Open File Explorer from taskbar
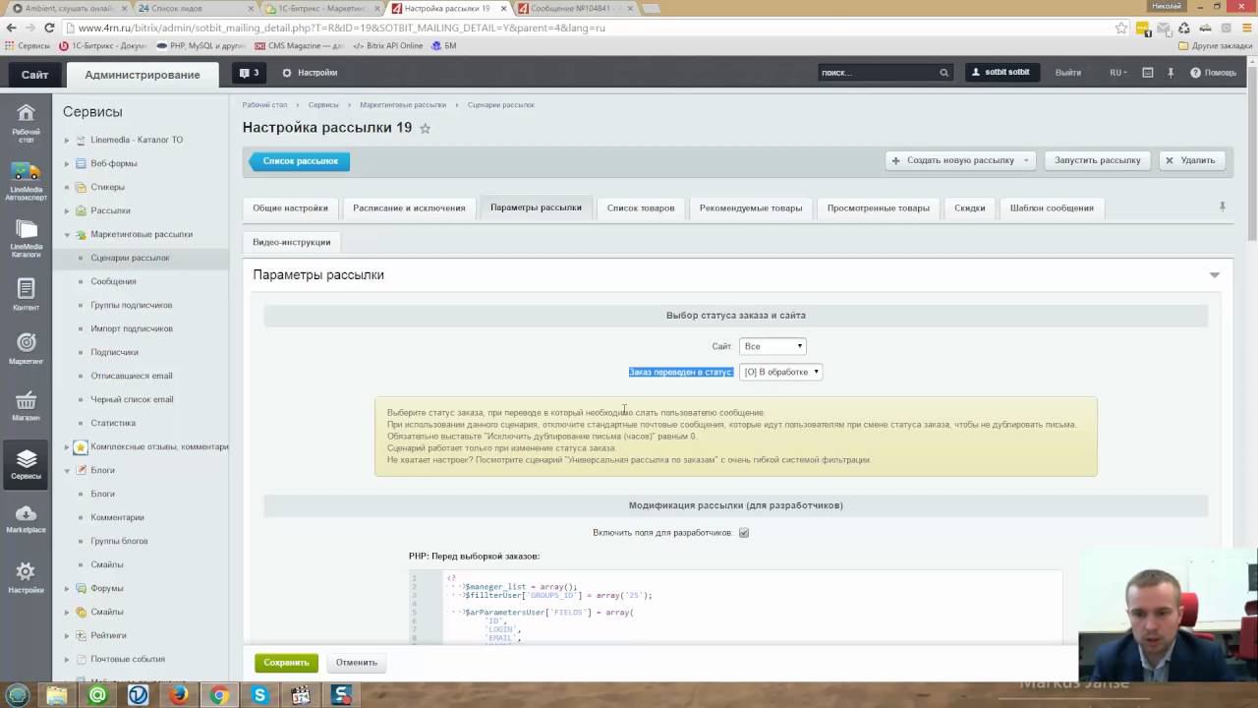The width and height of the screenshot is (1258, 708). (x=57, y=695)
